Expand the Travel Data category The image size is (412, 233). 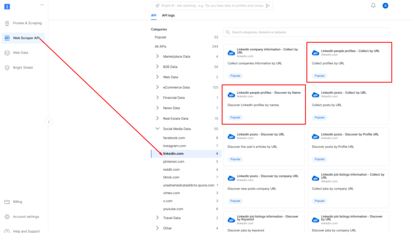[x=157, y=218]
